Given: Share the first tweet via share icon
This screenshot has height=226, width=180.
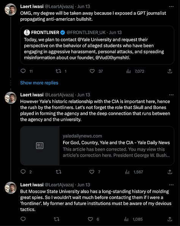Looking at the screenshot, I should [x=170, y=71].
